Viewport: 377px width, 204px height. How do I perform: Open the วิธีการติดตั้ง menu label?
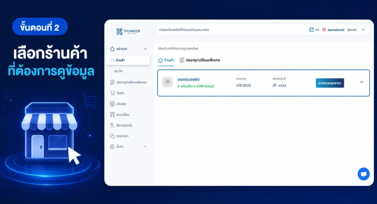pos(124,125)
